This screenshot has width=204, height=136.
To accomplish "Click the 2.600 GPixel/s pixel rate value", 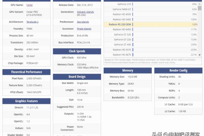I will [x=34, y=79].
